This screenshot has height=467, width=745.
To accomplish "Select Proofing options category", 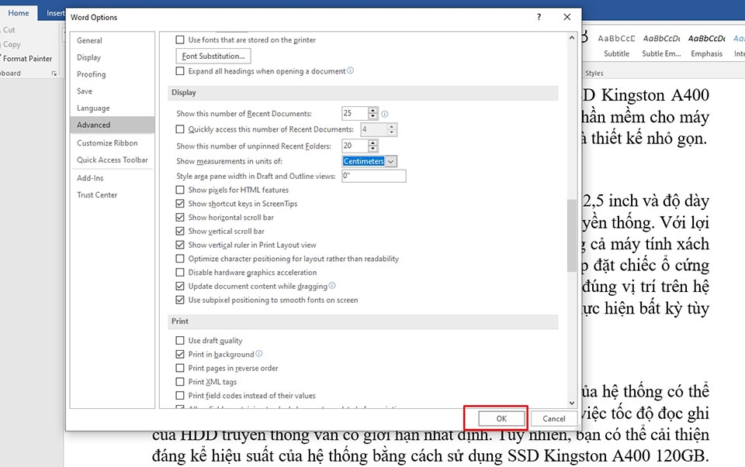I will 112,74.
